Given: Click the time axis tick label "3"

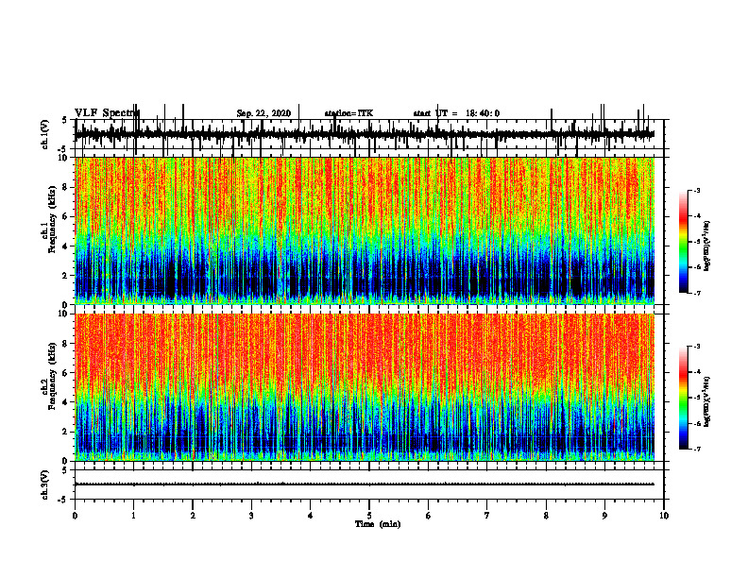Looking at the screenshot, I should tap(251, 516).
